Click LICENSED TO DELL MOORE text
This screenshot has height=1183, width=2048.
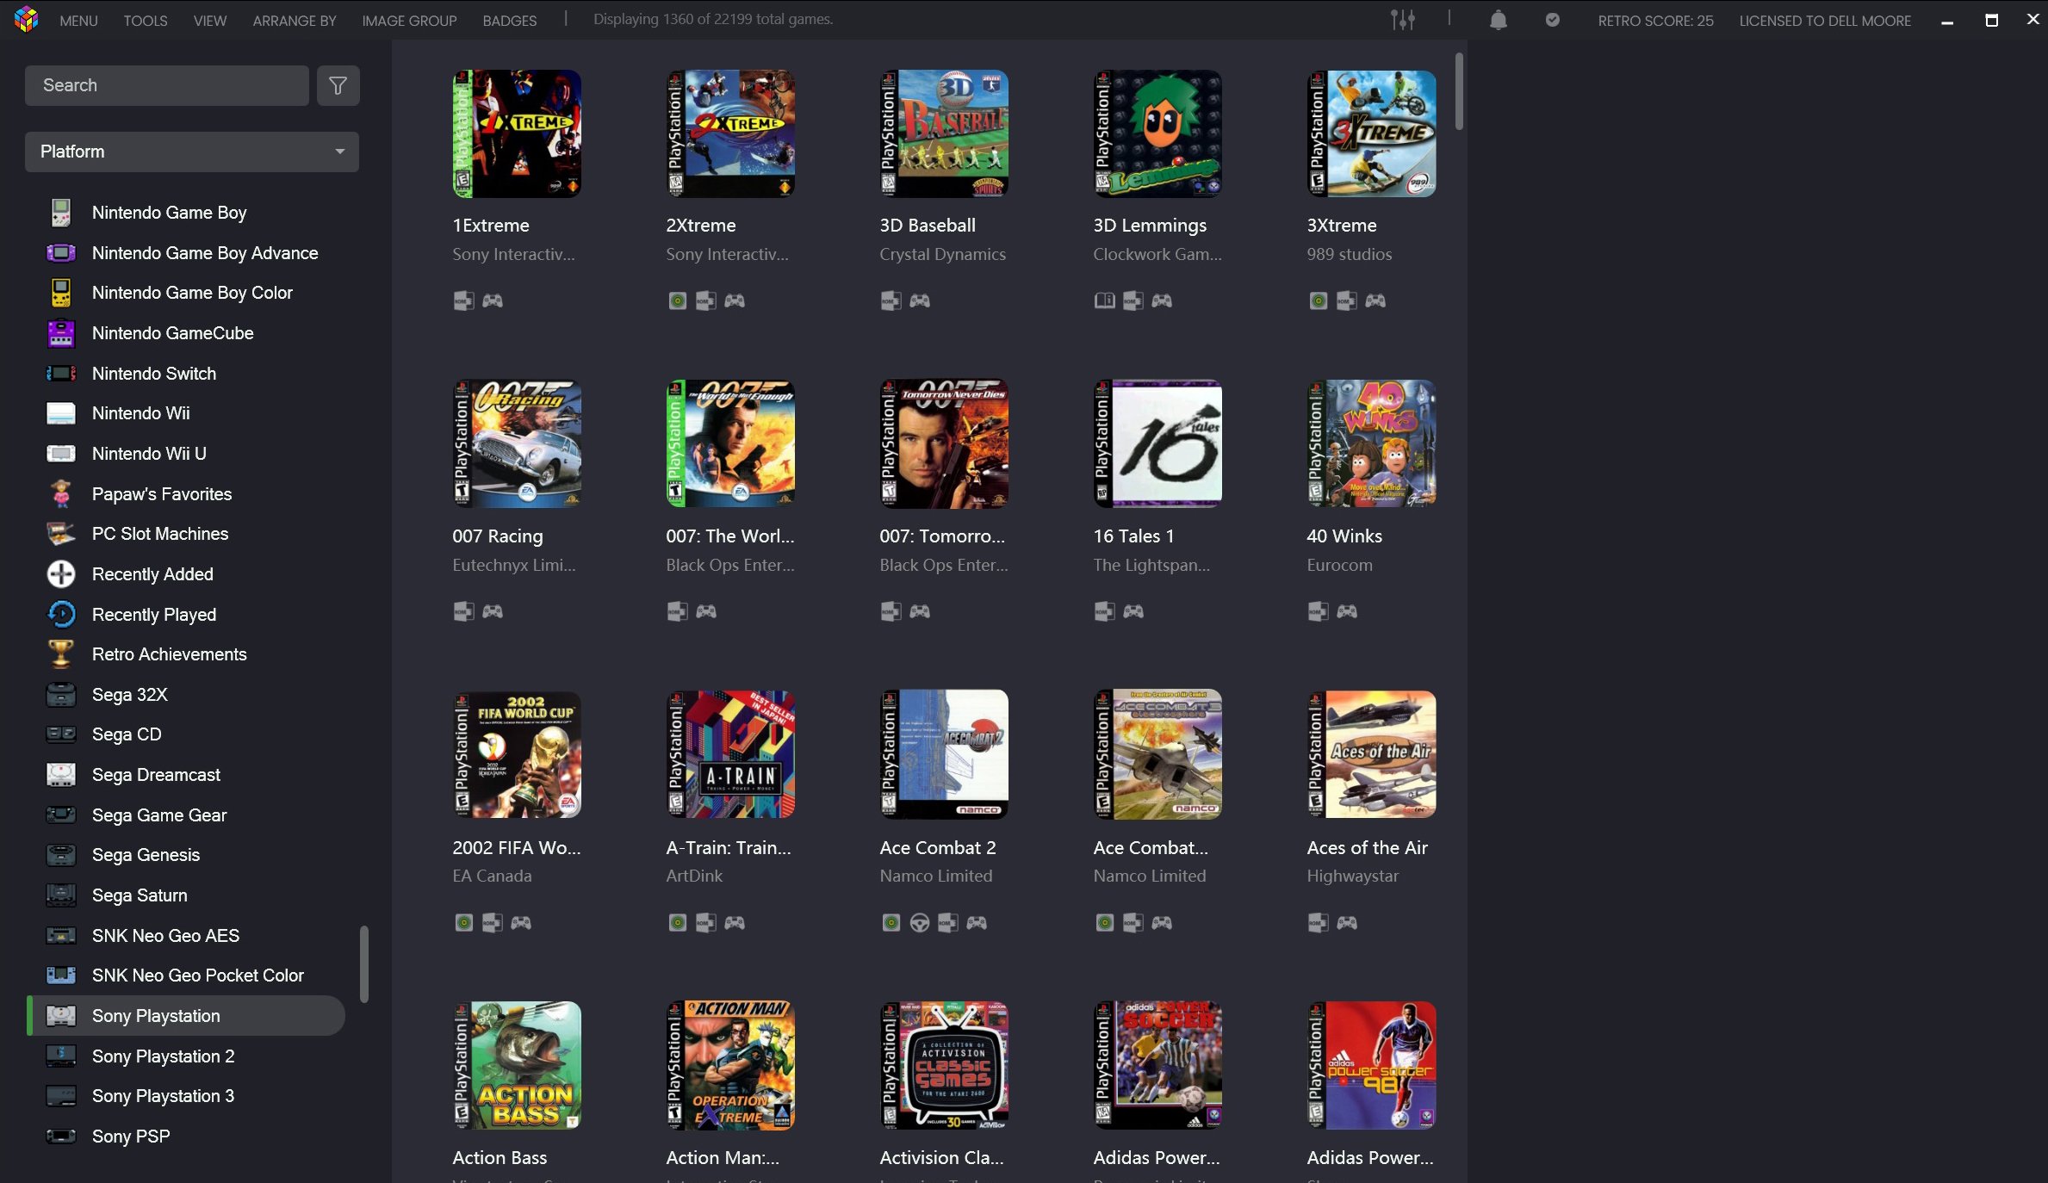[x=1825, y=20]
